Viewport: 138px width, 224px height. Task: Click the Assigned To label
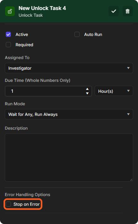(17, 57)
